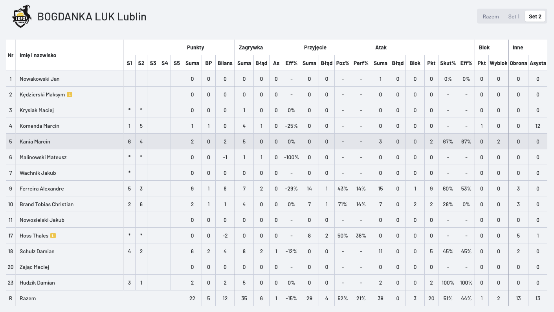Click player name Schulz Damian
Image resolution: width=554 pixels, height=312 pixels.
pyautogui.click(x=37, y=251)
